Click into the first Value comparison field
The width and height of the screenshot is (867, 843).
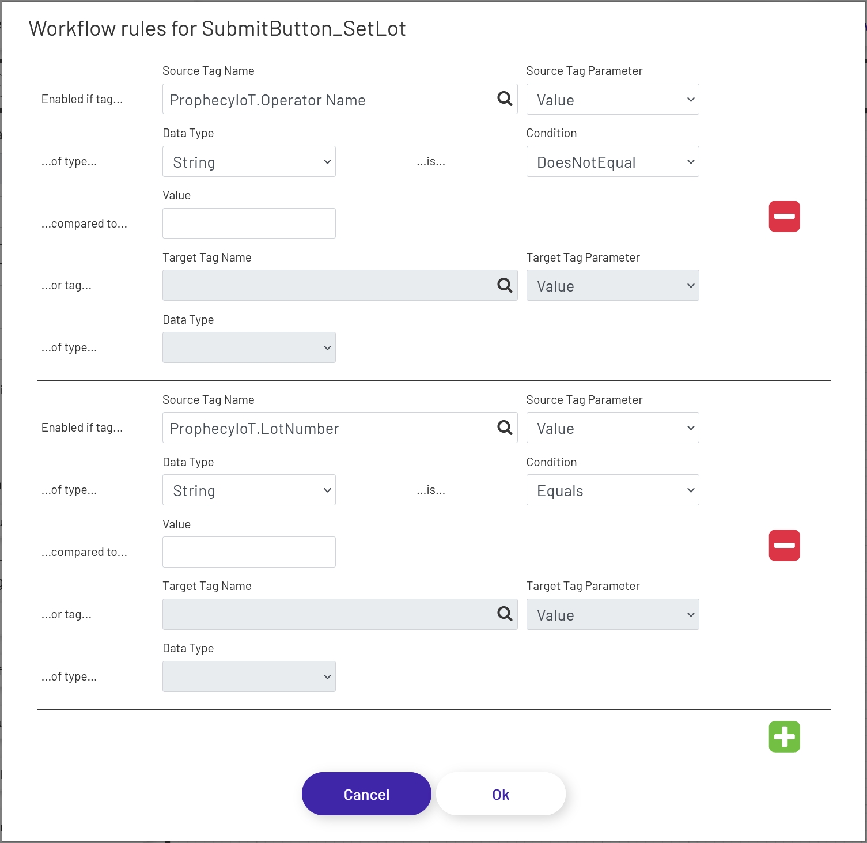(249, 223)
